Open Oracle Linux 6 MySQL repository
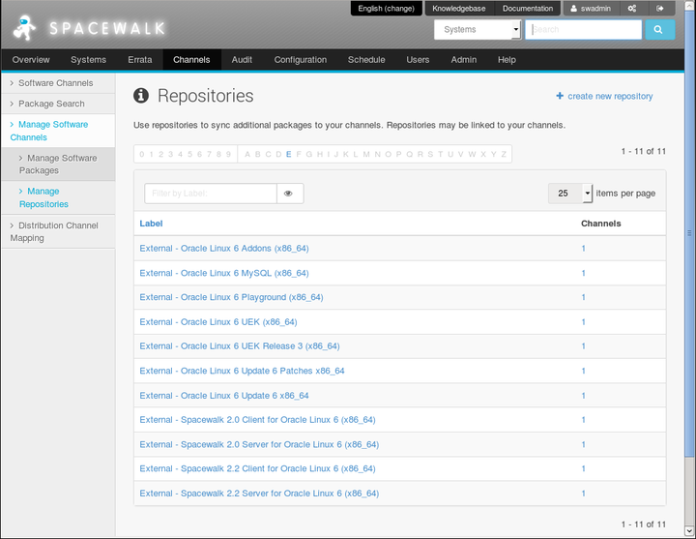696x539 pixels. coord(224,273)
